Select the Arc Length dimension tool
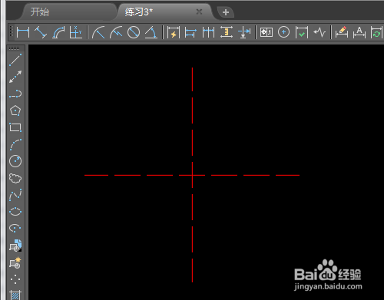384x300 pixels. tap(58, 32)
